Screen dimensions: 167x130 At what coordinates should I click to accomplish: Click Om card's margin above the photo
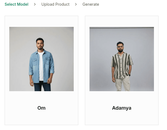pyautogui.click(x=41, y=21)
